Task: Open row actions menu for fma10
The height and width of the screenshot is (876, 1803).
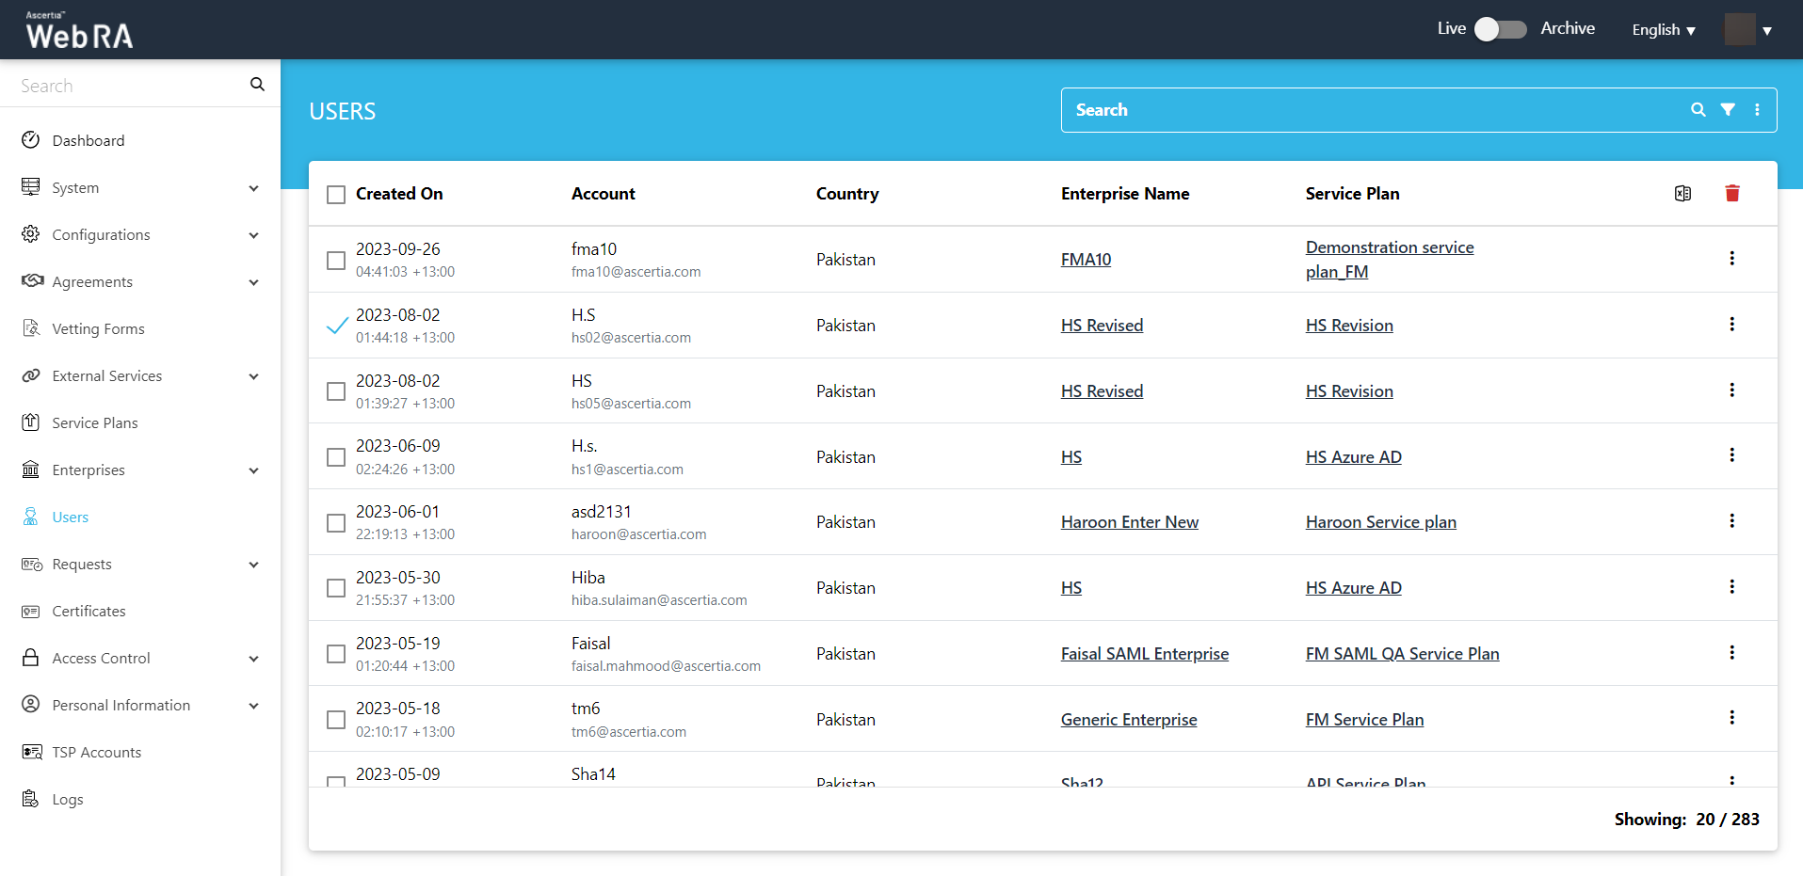Action: [x=1731, y=258]
